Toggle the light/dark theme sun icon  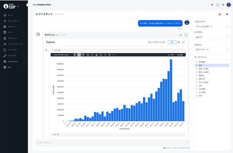click(x=223, y=5)
